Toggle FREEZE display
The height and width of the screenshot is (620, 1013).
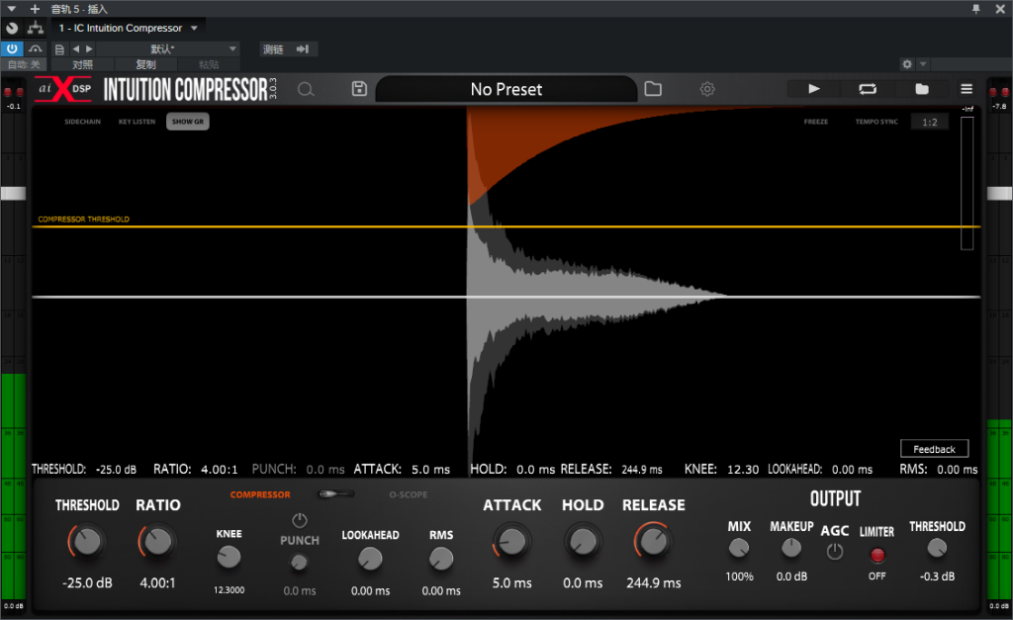coord(816,122)
